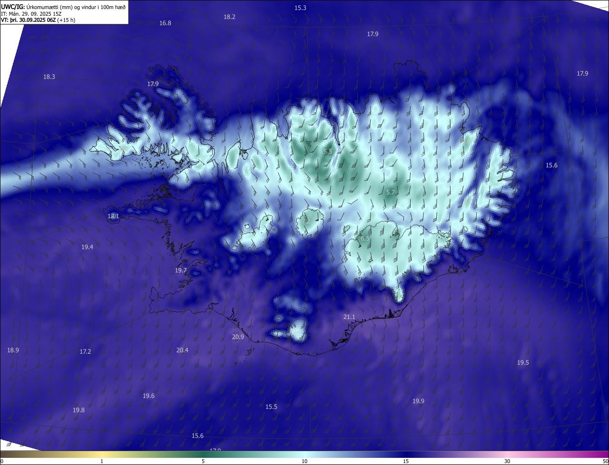Click the 19.4 value label

(x=87, y=247)
